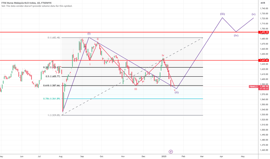Click 1,660.00 on the price axis

point(264,49)
